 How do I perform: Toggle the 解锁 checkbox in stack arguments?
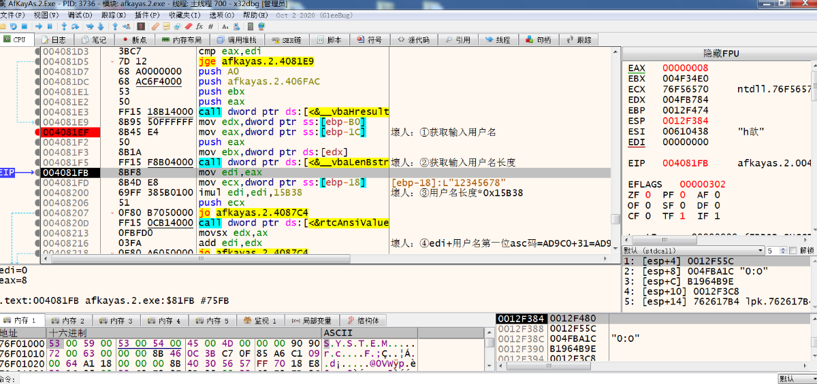point(792,251)
